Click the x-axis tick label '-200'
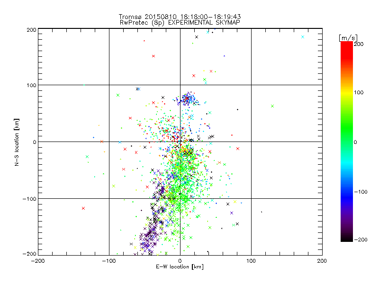379x284 pixels. (x=38, y=261)
